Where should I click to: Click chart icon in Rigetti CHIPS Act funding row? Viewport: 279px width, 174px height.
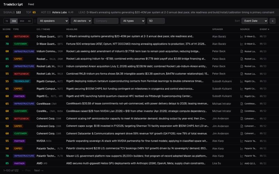242,89
